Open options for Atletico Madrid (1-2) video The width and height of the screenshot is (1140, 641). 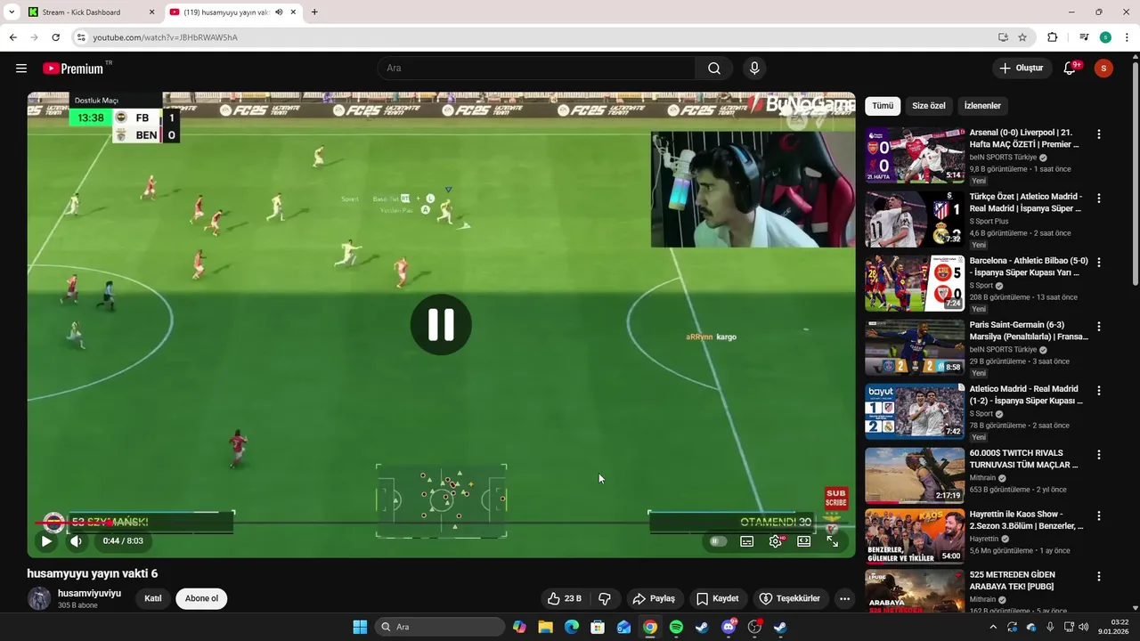click(x=1098, y=391)
